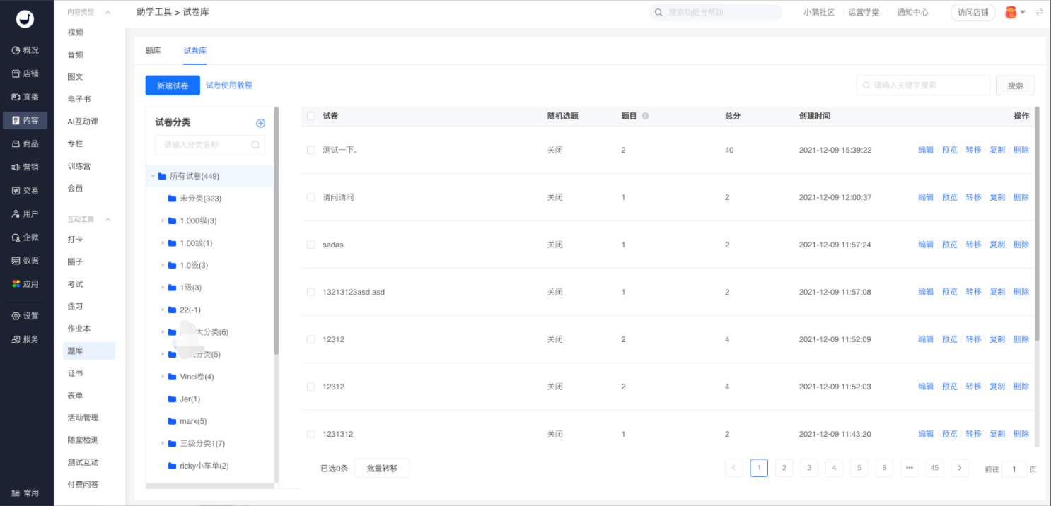Open the 企微 sidebar icon
The image size is (1051, 506).
[16, 237]
